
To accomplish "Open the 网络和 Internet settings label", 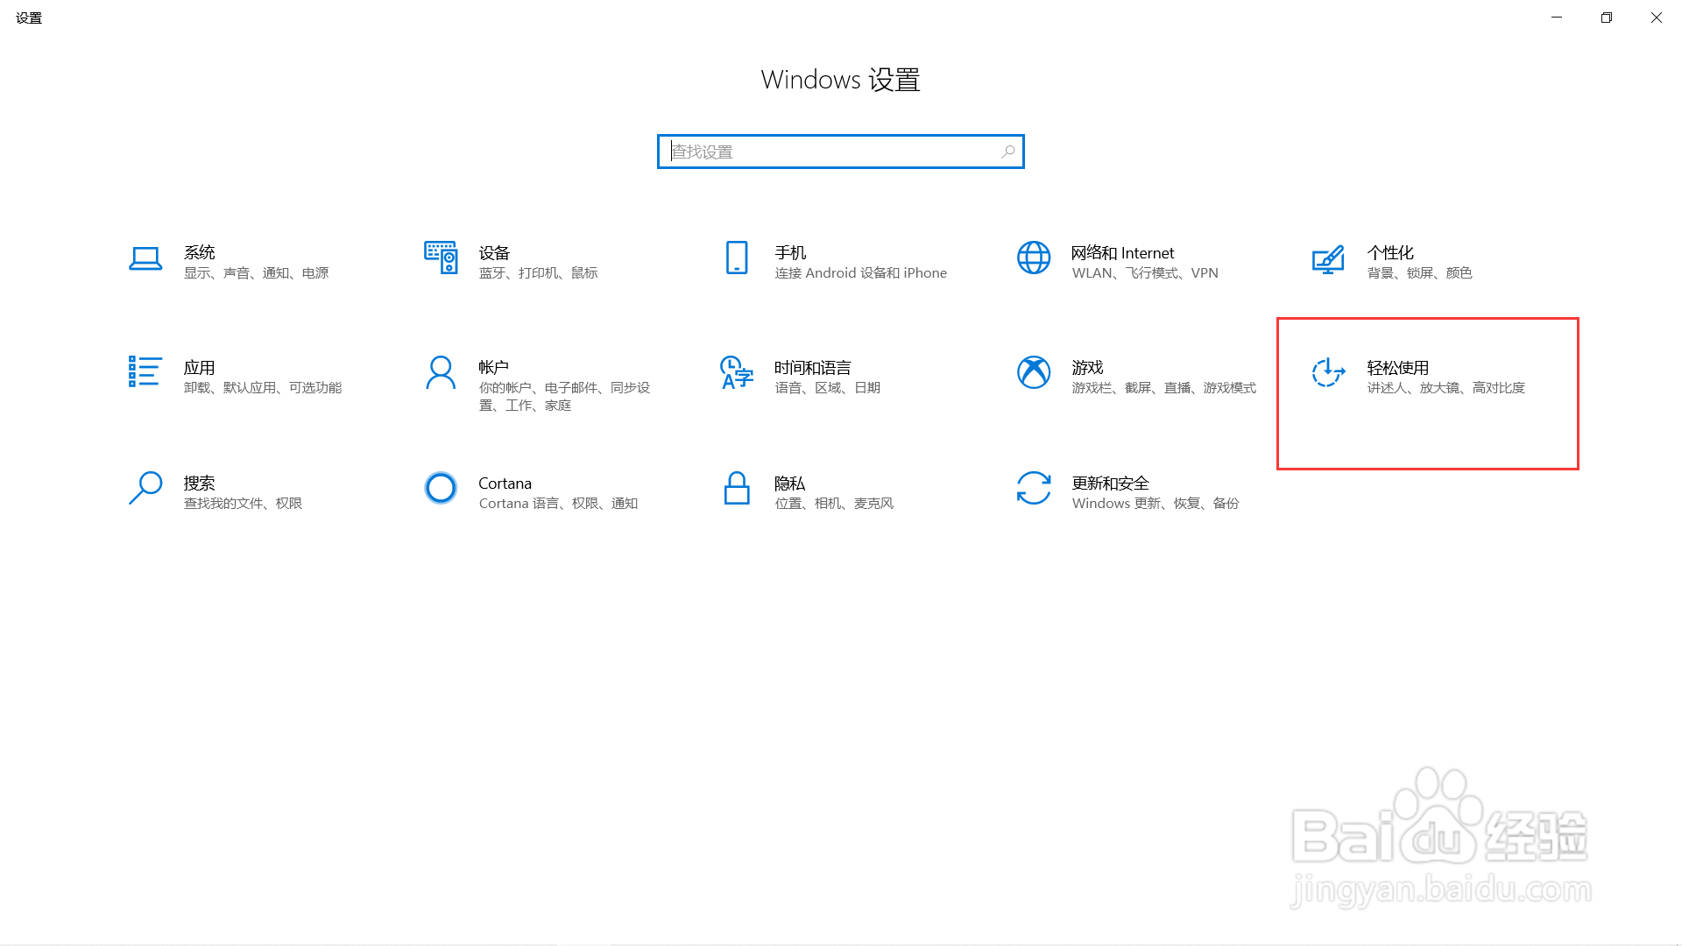I will 1122,253.
